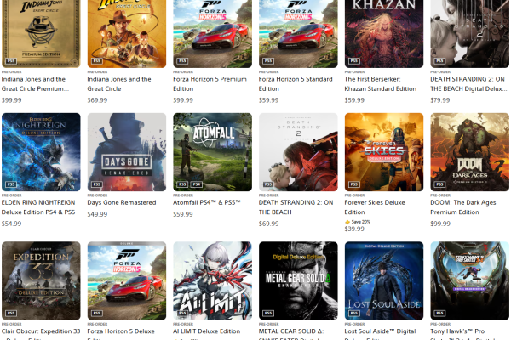Click the PS4 badge on Atomfall cover
Screen dimensions: 511x340
pyautogui.click(x=197, y=184)
